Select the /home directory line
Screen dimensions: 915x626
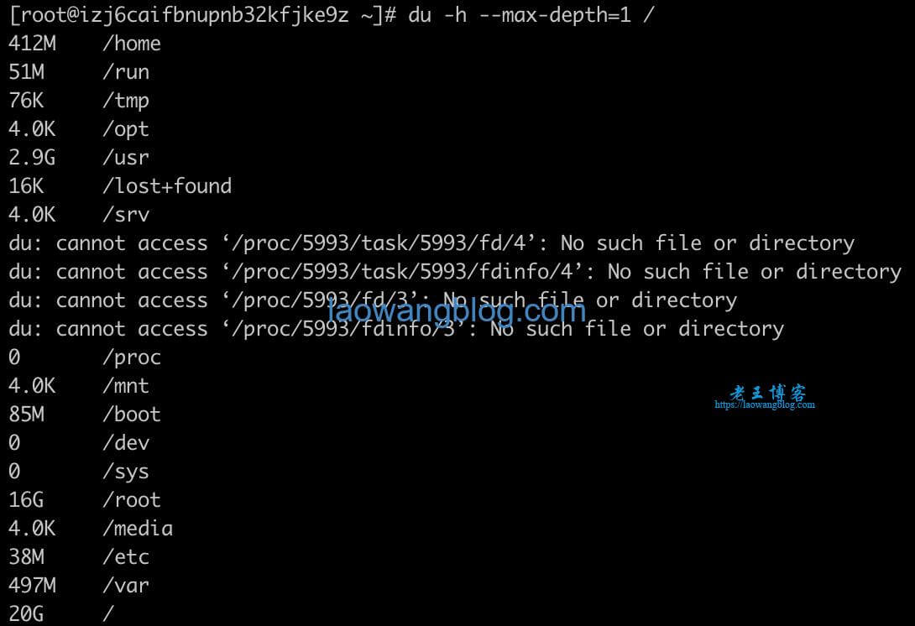tap(85, 43)
